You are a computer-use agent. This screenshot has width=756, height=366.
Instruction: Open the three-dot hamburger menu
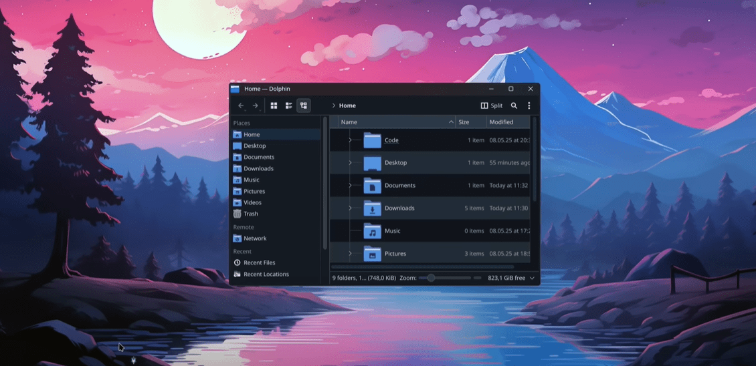[529, 106]
